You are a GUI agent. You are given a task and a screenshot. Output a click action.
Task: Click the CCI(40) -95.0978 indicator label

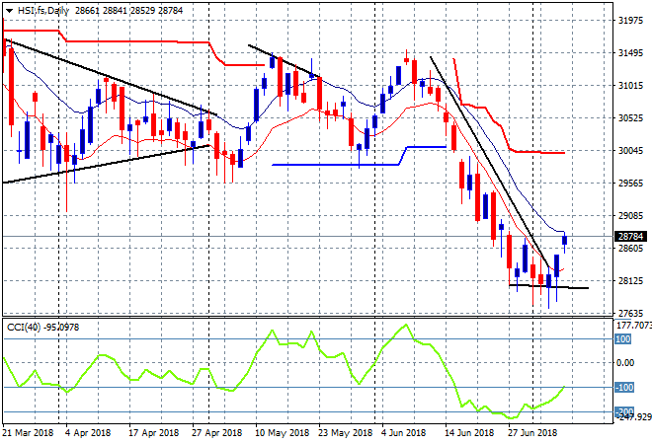click(x=42, y=328)
